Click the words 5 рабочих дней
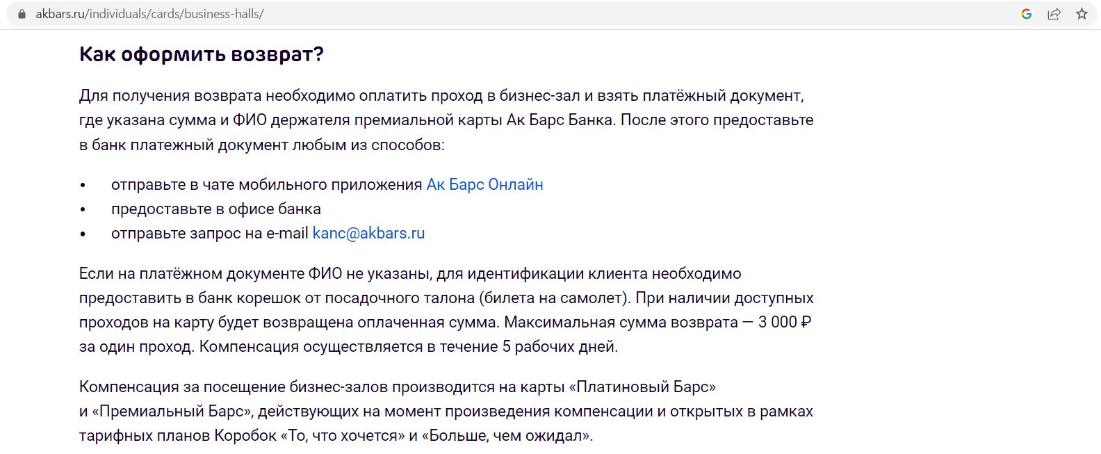Screen dimensions: 1101x454 [x=560, y=347]
